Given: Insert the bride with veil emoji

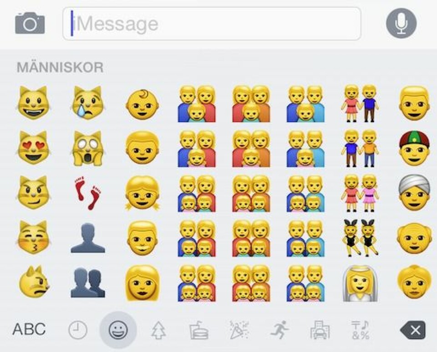Looking at the screenshot, I should (x=360, y=283).
